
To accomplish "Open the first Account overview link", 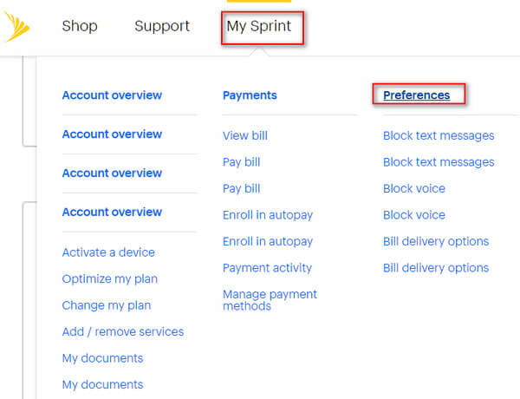I will pyautogui.click(x=112, y=95).
